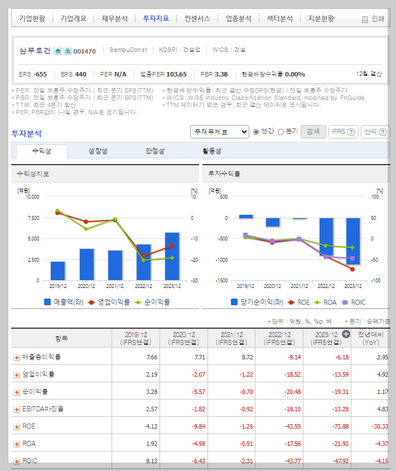Switch to the 성장성 tab

98,151
